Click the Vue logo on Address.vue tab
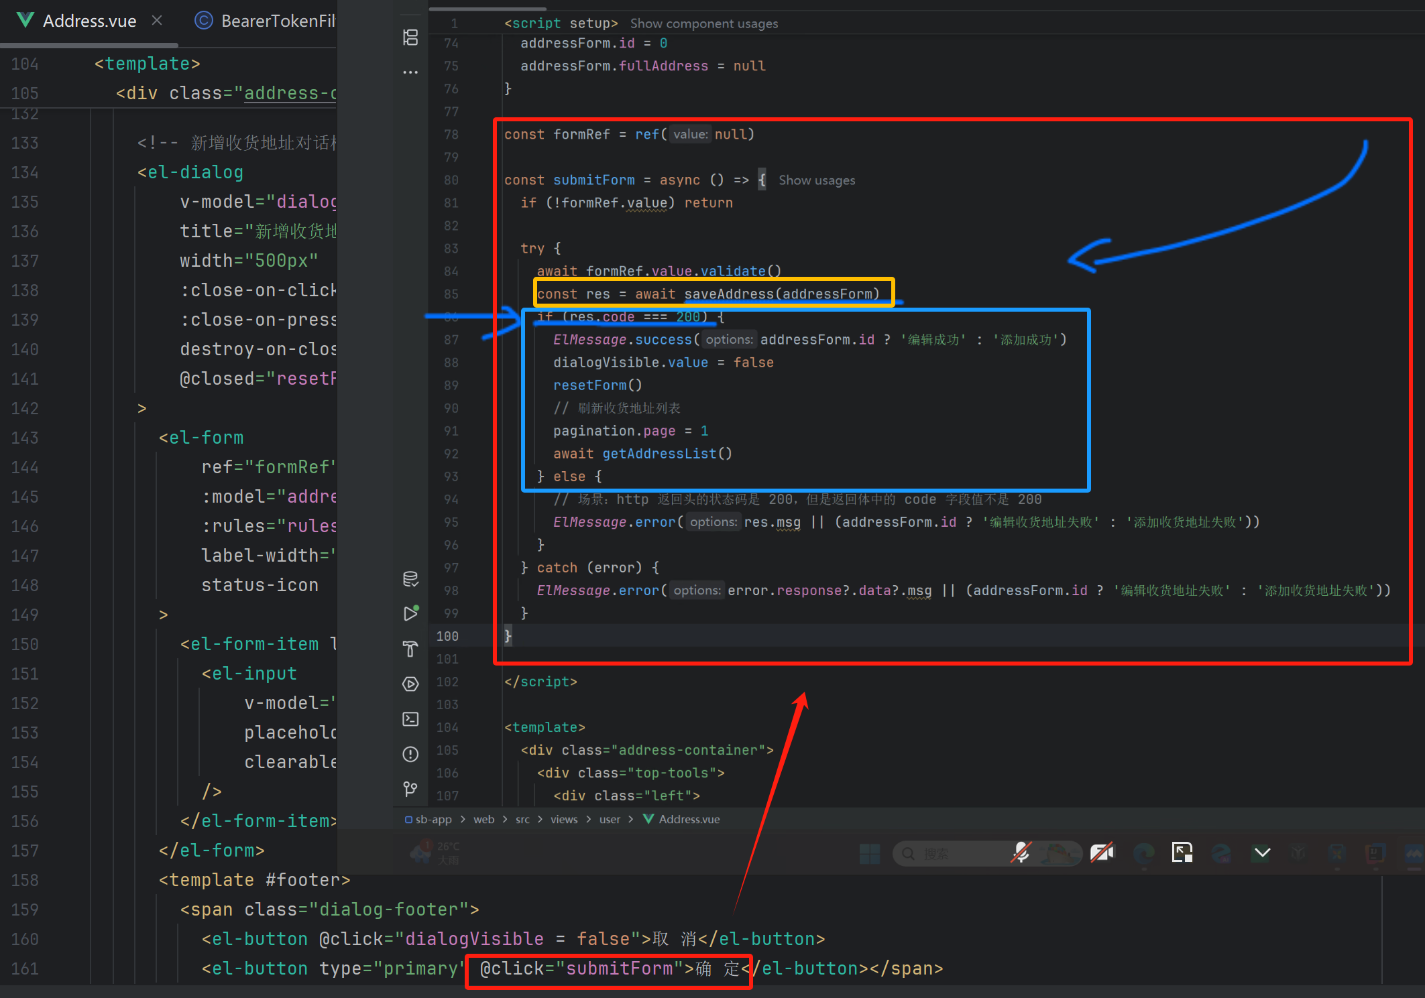 coord(25,20)
